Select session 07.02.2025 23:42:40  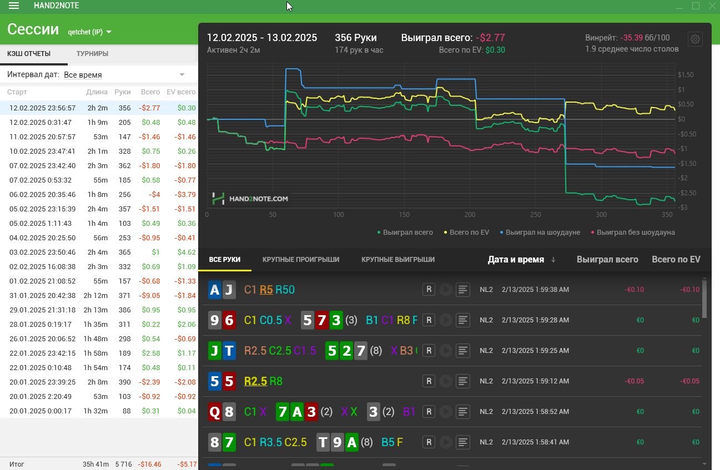(x=99, y=165)
